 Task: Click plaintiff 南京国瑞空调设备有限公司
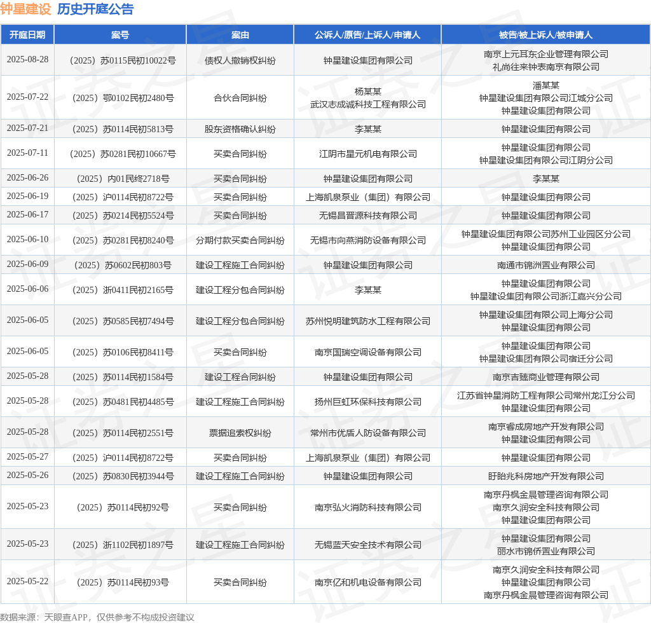(x=367, y=352)
